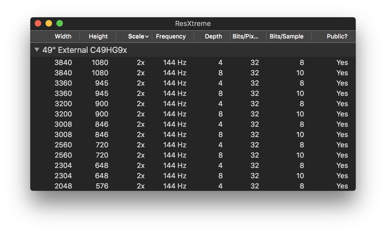Click Yes in the 2048 row

click(x=342, y=186)
